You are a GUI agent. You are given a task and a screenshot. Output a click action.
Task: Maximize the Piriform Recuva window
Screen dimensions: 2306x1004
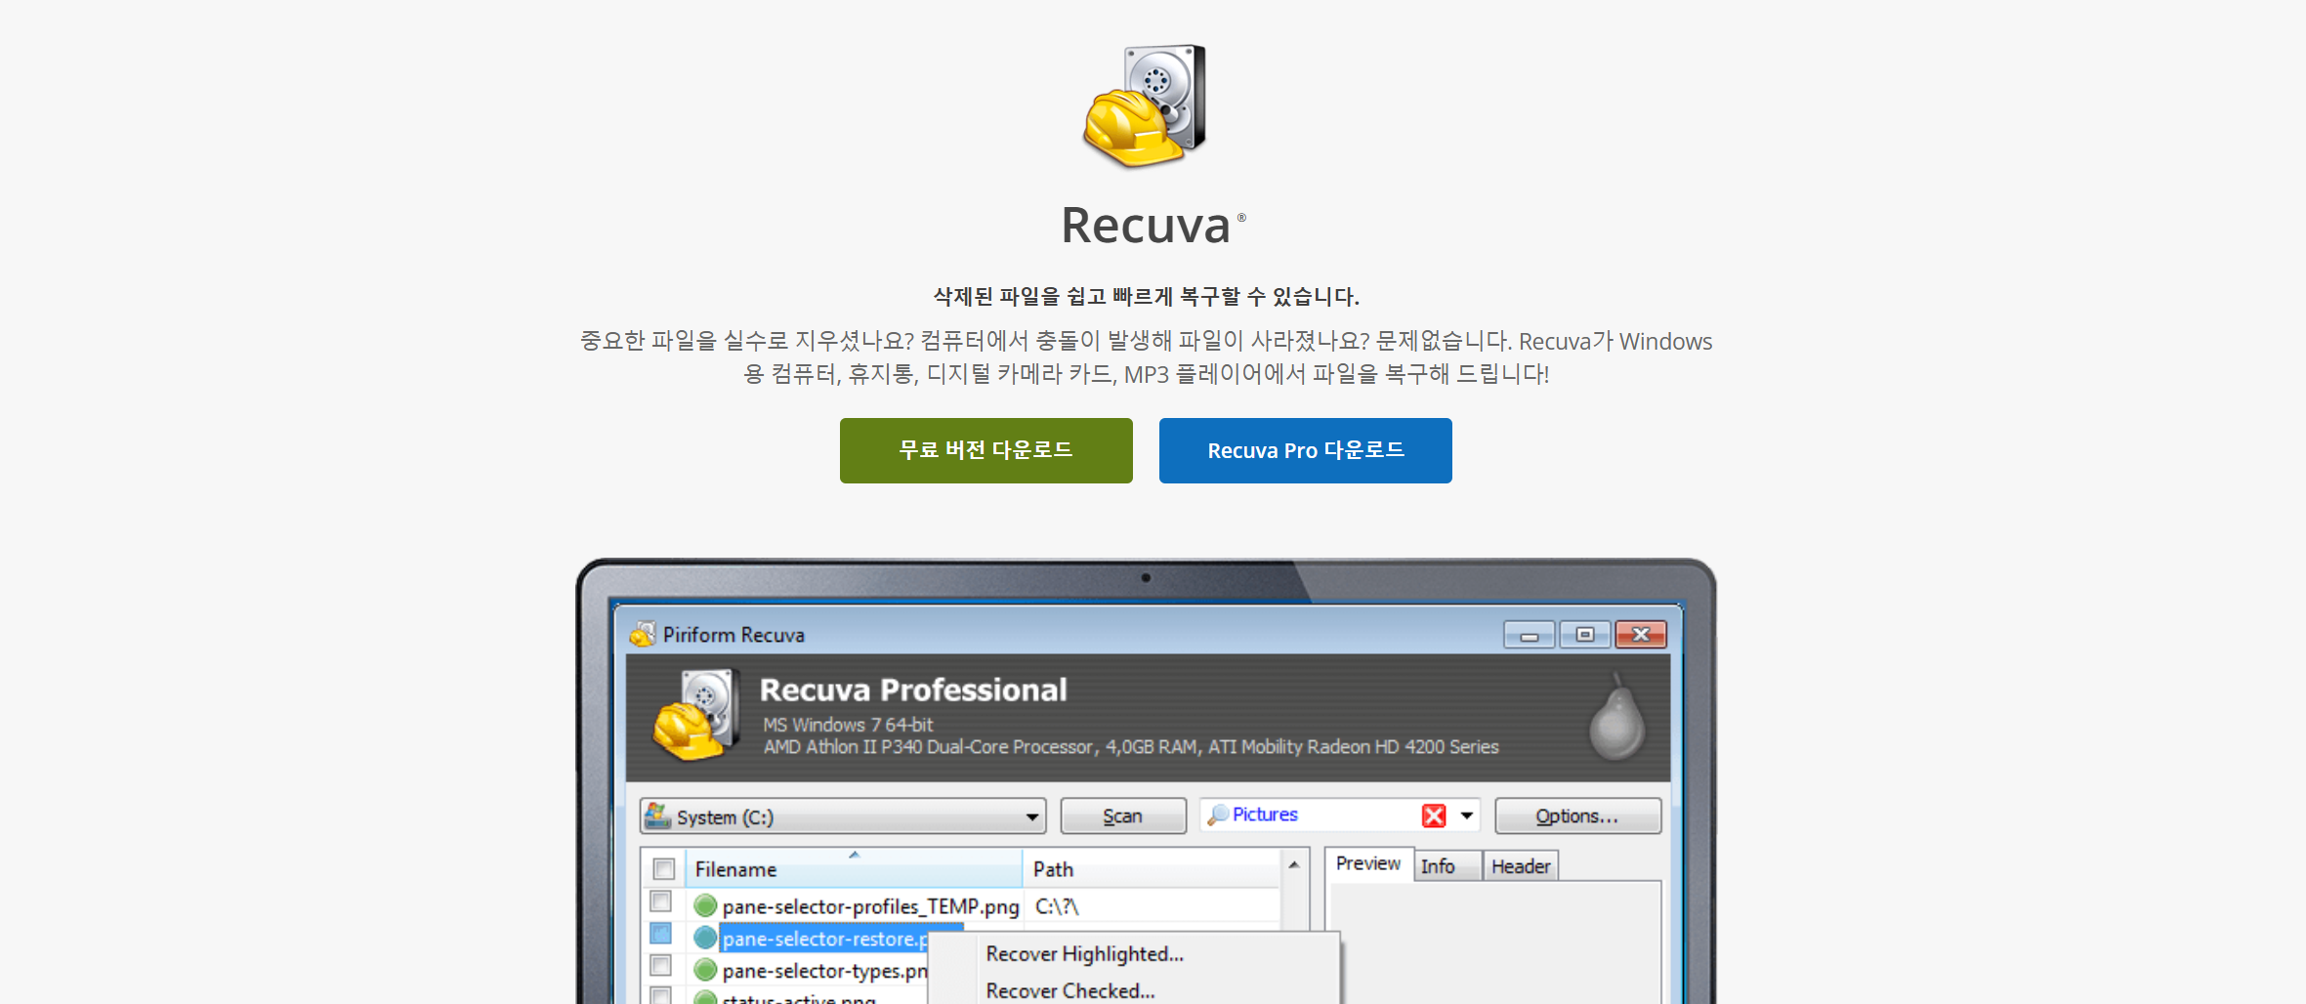pos(1585,636)
